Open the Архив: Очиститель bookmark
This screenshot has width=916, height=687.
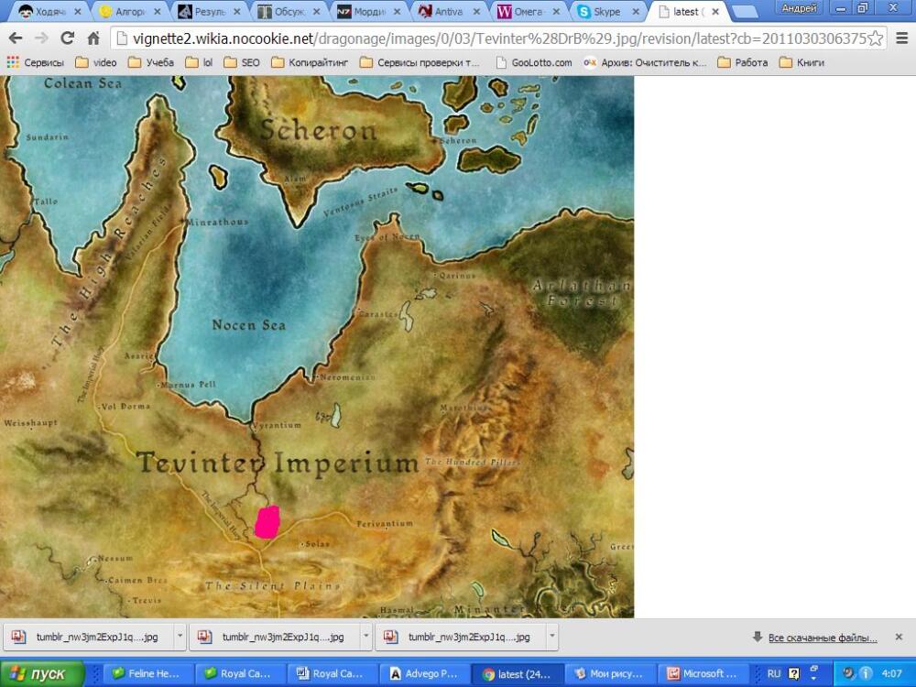(x=645, y=62)
